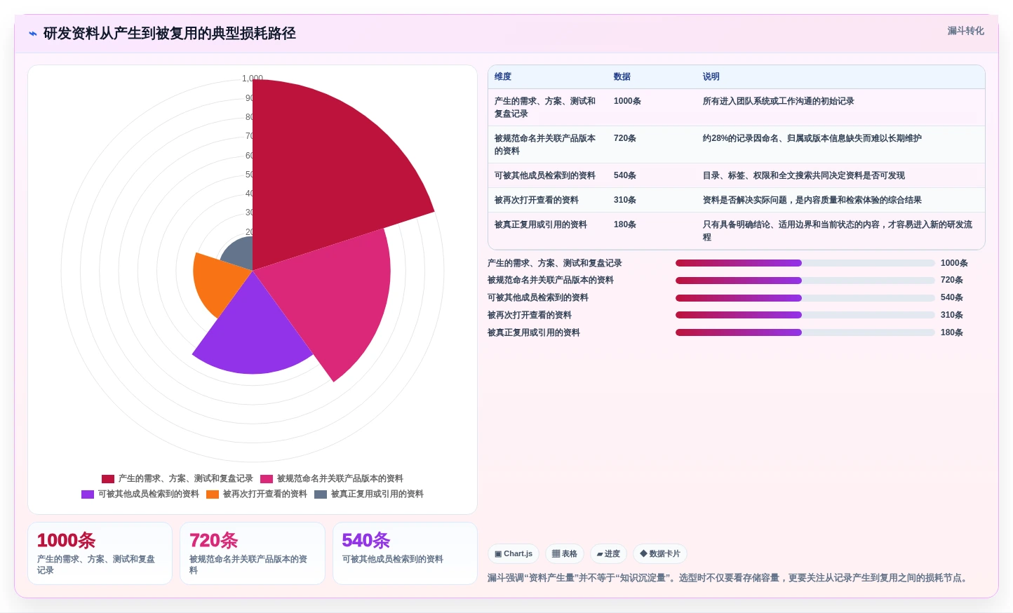Select table cell 1000条
Viewport: 1013px width, 613px height.
tap(627, 101)
